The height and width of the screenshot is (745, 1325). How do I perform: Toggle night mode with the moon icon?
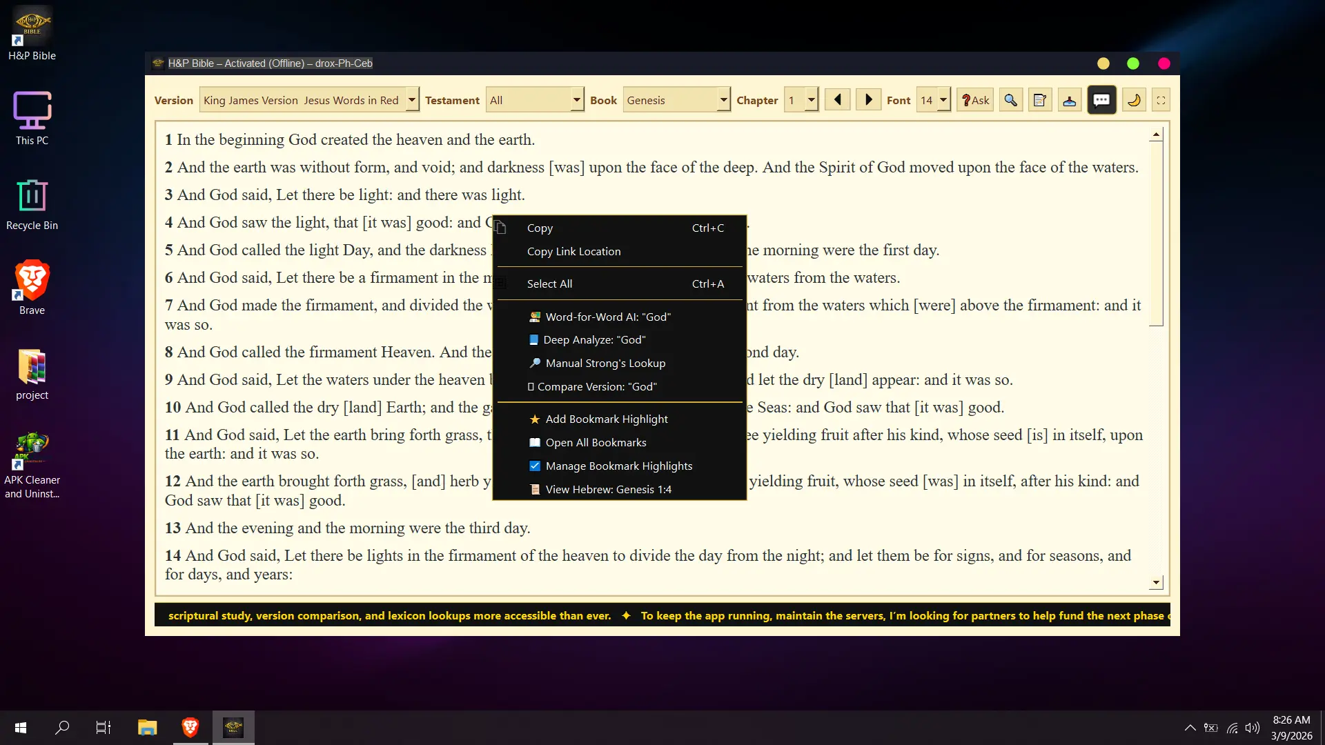(1134, 101)
